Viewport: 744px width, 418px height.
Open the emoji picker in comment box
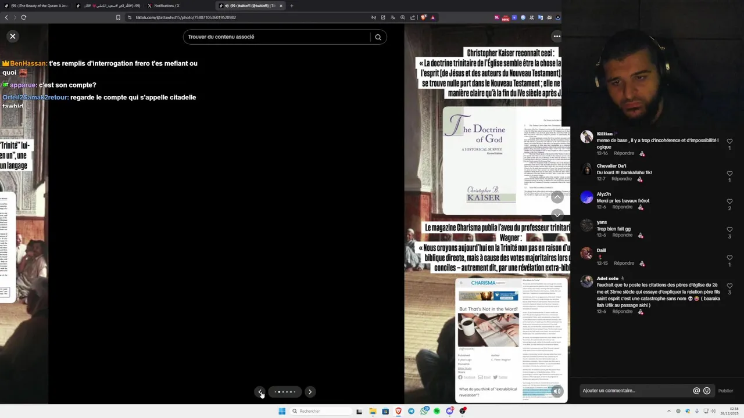[x=707, y=391]
